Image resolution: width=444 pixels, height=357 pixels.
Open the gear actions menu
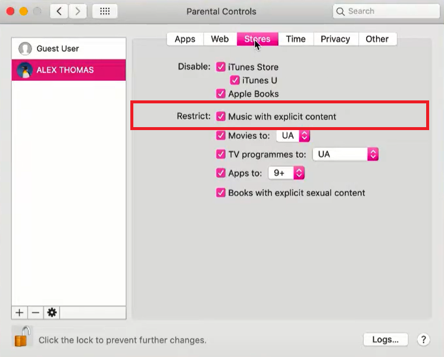(x=52, y=312)
